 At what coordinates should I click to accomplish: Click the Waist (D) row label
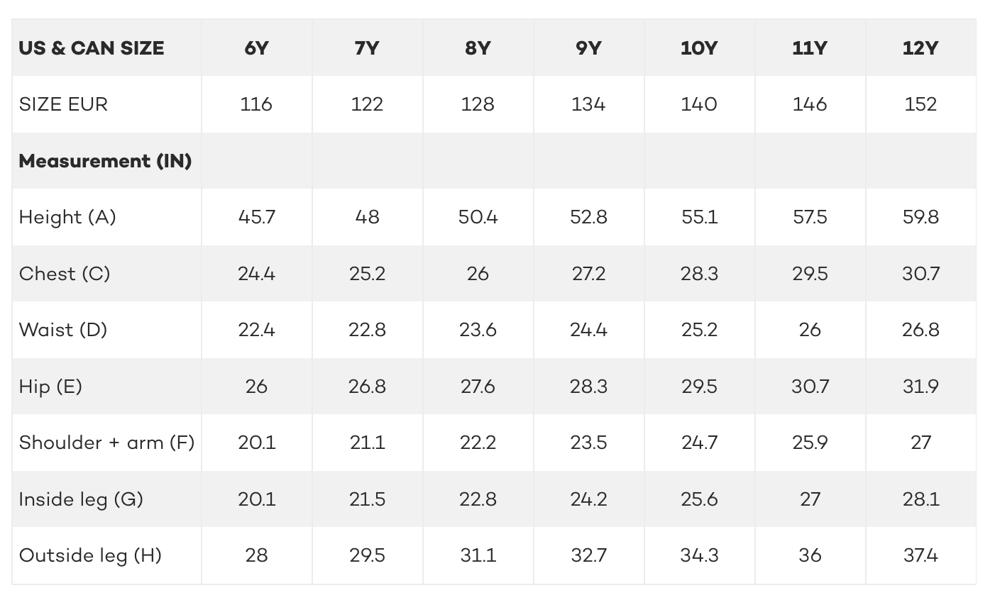tap(63, 330)
